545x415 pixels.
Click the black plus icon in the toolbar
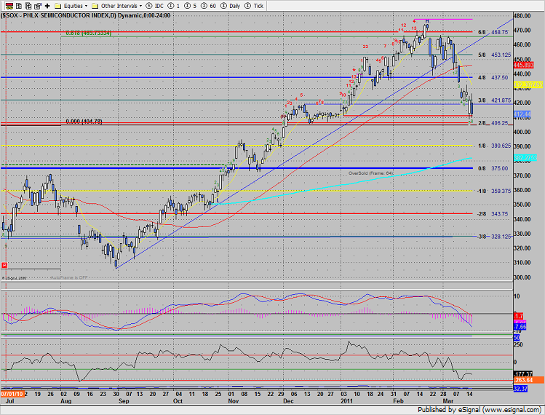coord(47,6)
